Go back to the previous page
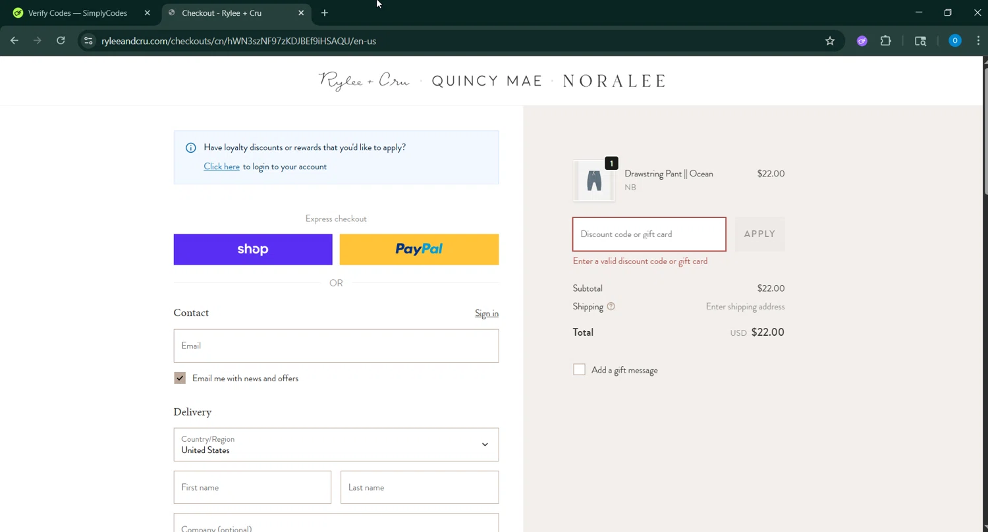The width and height of the screenshot is (988, 532). (x=14, y=41)
